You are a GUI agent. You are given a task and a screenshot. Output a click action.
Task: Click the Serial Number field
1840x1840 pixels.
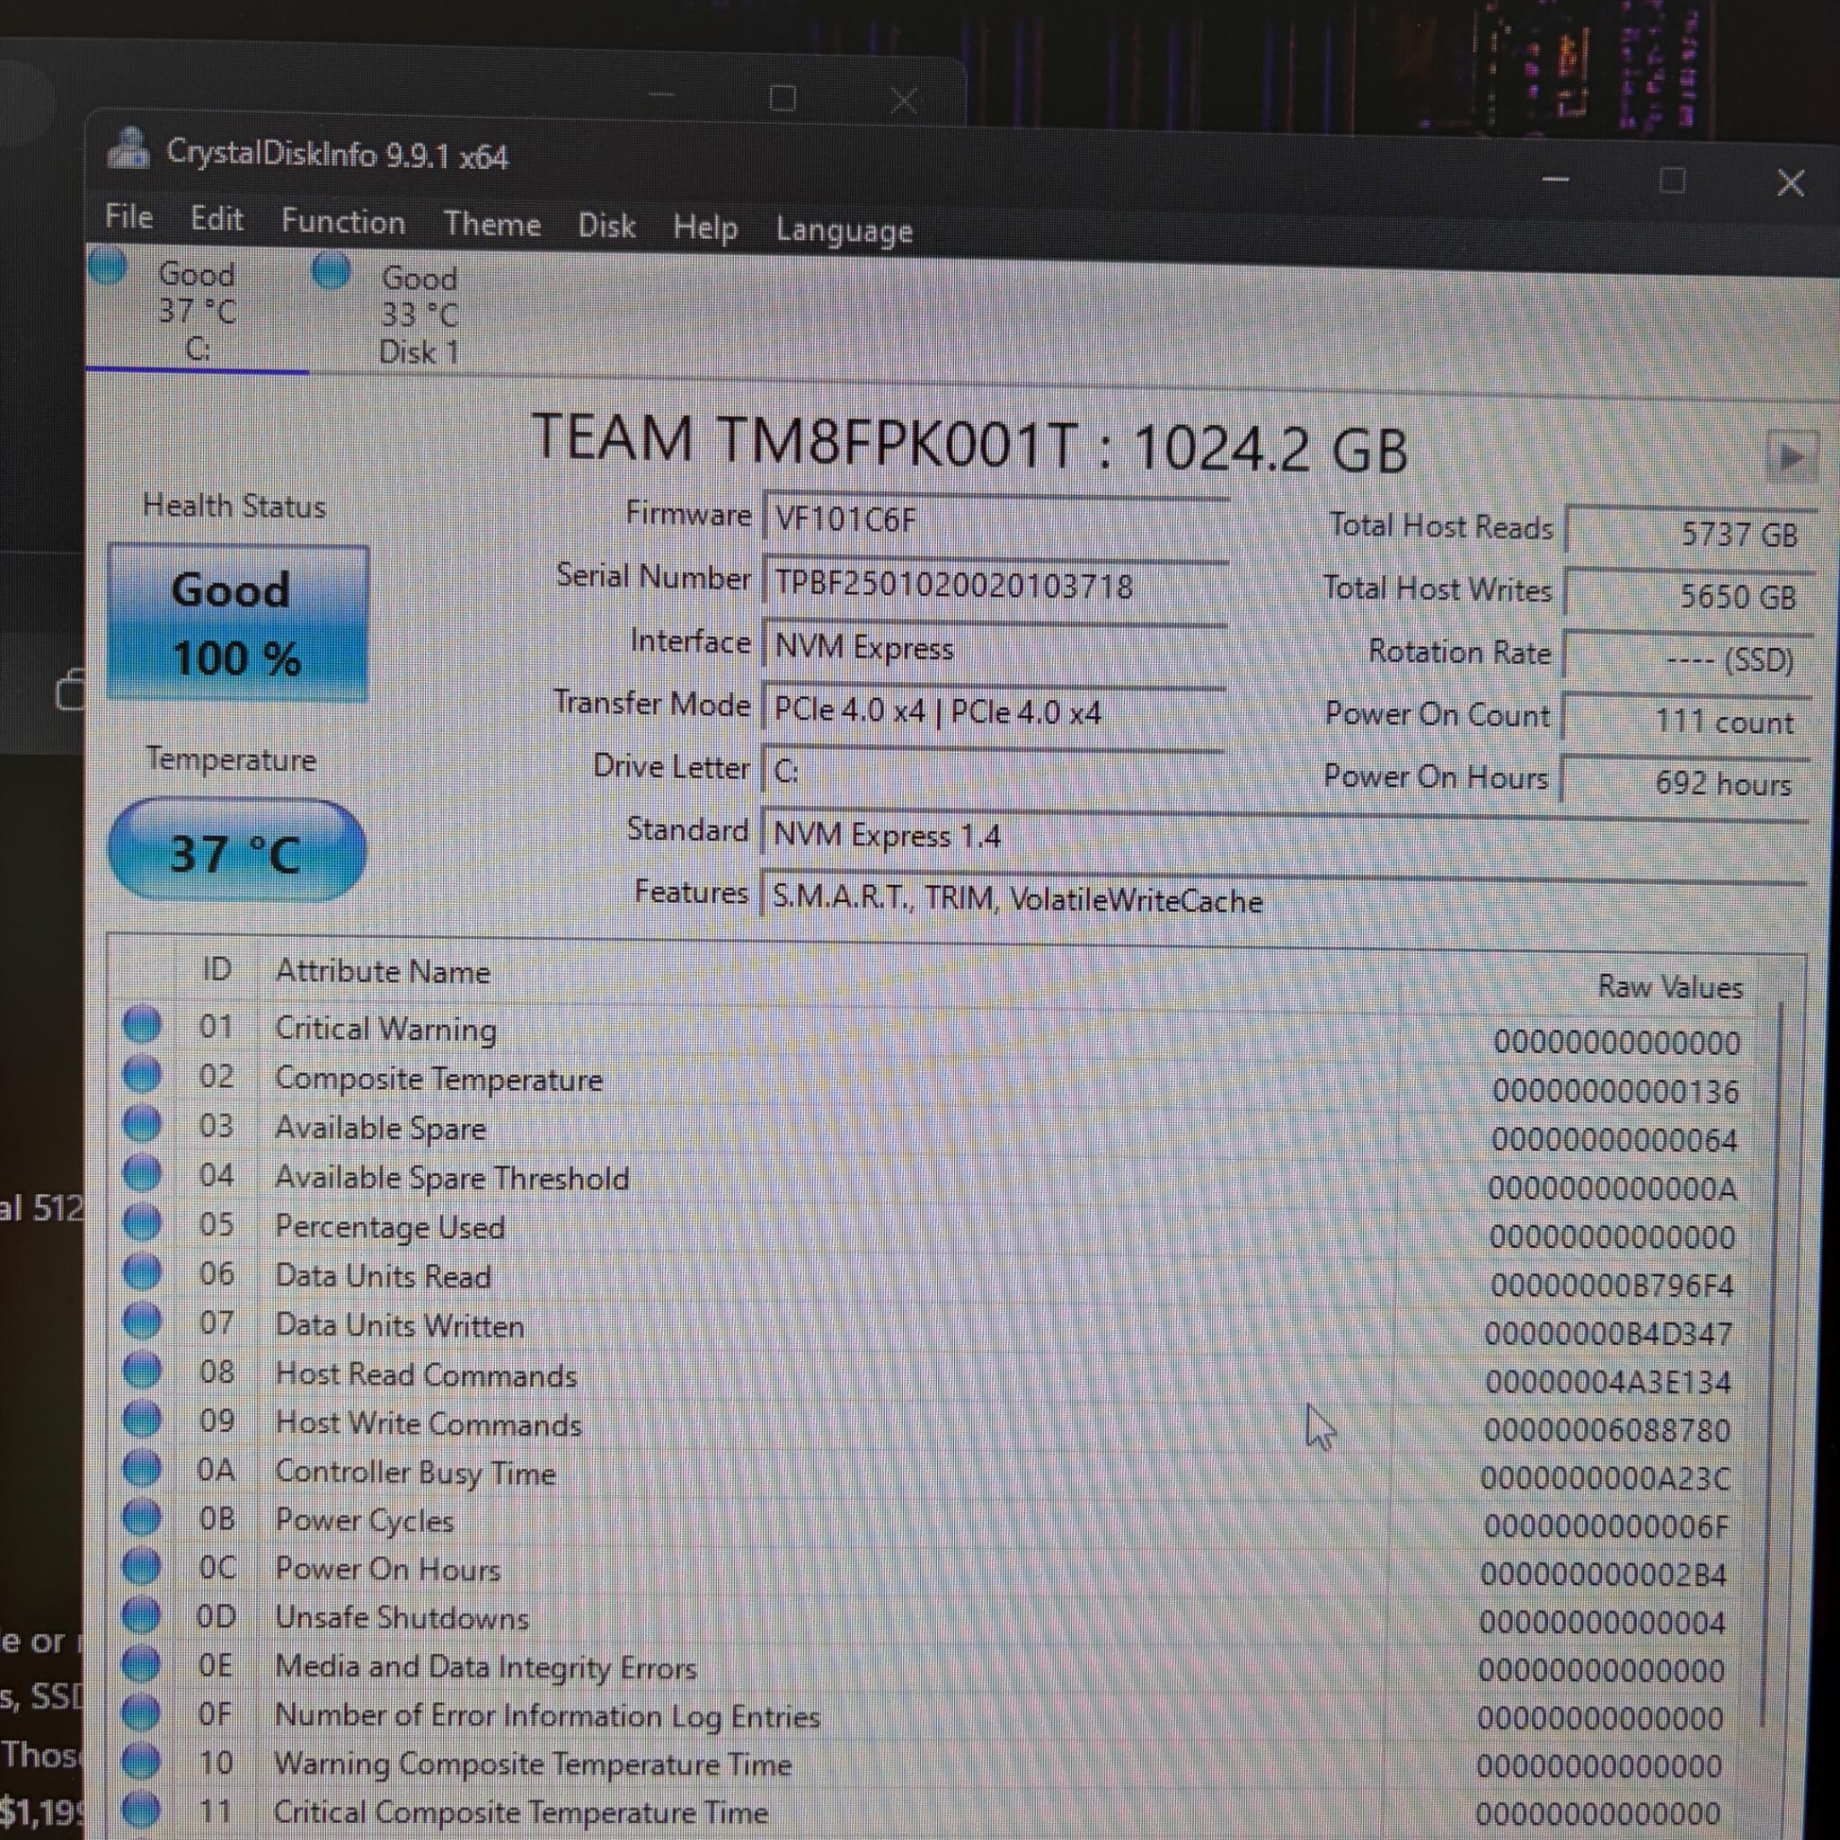[x=996, y=584]
